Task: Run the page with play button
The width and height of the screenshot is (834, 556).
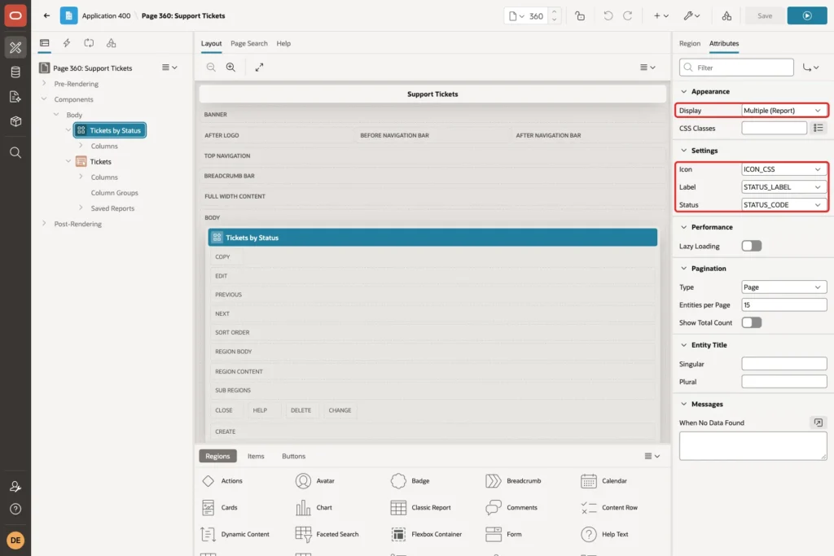Action: click(x=807, y=16)
